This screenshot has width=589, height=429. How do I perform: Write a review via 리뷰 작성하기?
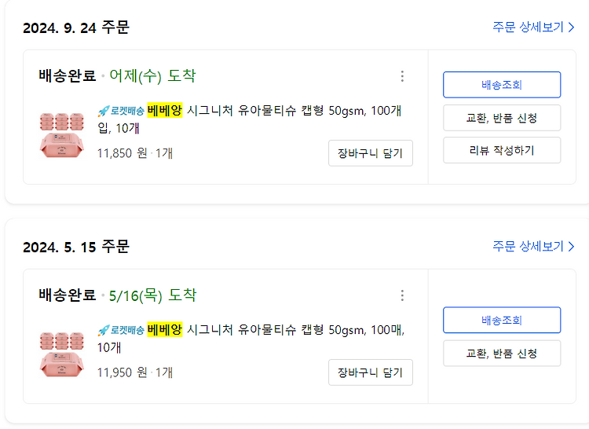click(502, 150)
